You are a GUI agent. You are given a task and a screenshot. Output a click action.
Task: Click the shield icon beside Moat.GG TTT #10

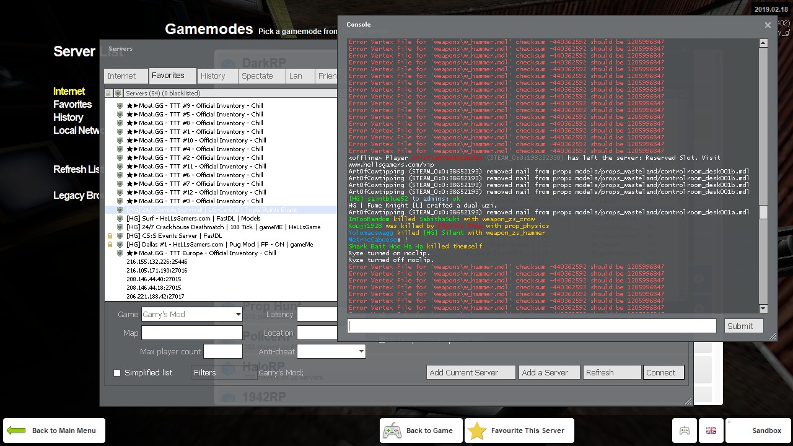120,140
